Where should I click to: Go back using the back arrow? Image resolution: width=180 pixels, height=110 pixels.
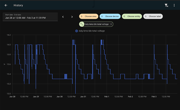[6, 5]
